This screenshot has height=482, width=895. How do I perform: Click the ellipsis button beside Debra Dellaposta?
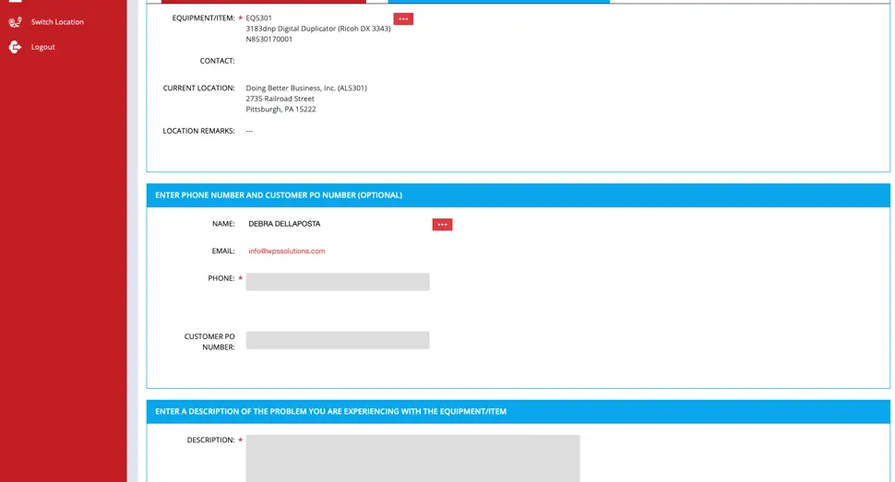(442, 224)
